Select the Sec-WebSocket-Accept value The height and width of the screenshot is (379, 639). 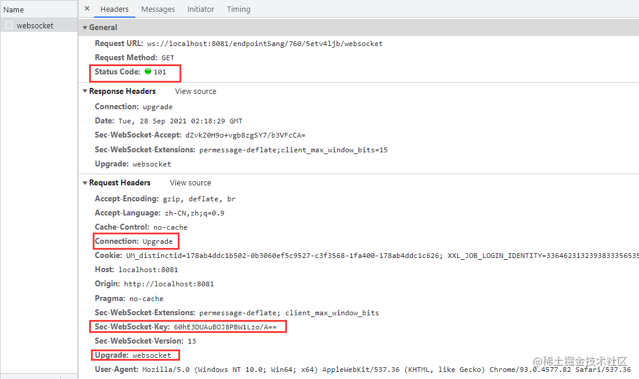pyautogui.click(x=245, y=135)
